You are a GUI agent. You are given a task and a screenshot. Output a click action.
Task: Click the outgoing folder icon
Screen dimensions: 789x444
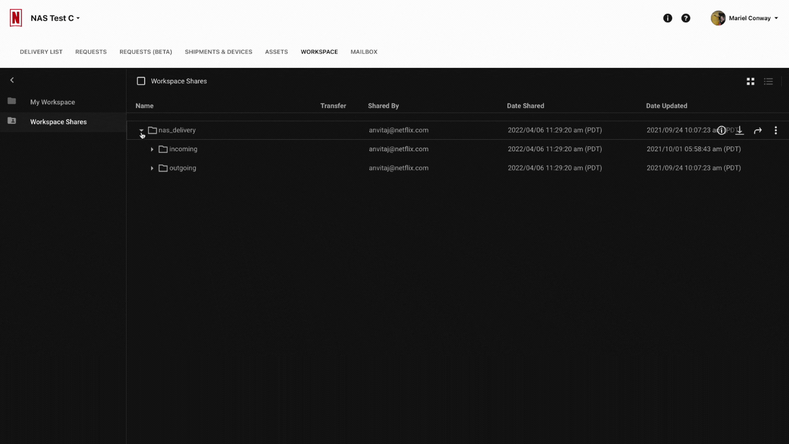pyautogui.click(x=163, y=168)
